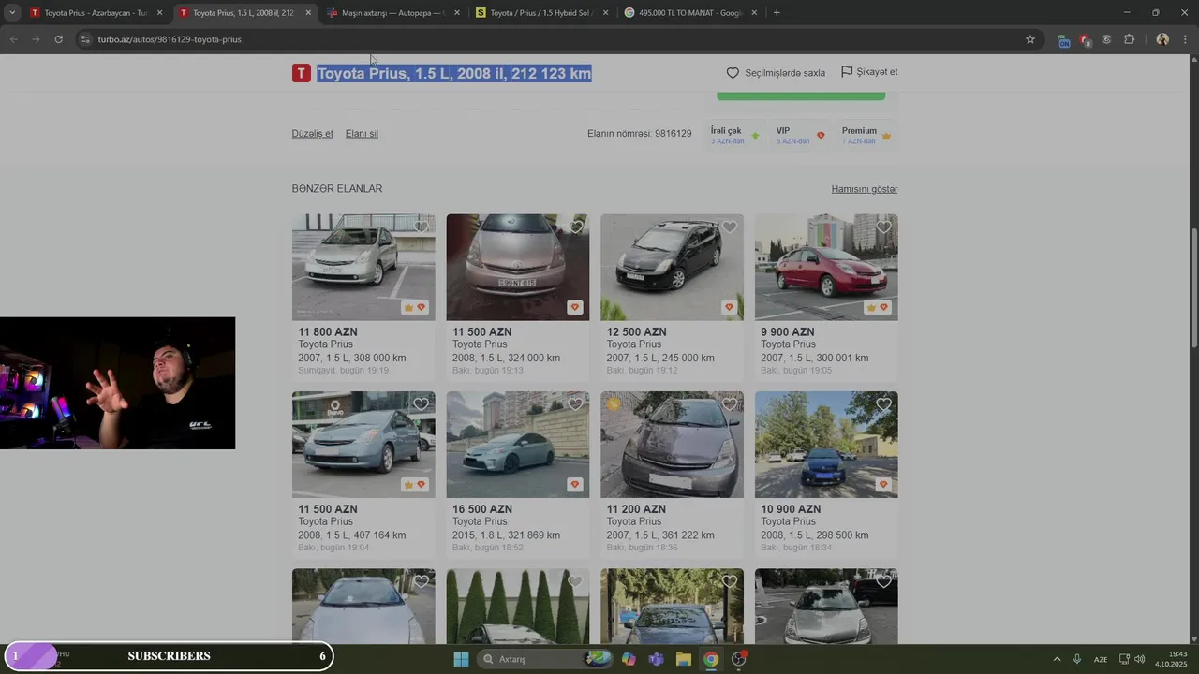Open the red 9 900 AZN Prius thumbnail
Screen dimensions: 1199x674
pos(826,267)
